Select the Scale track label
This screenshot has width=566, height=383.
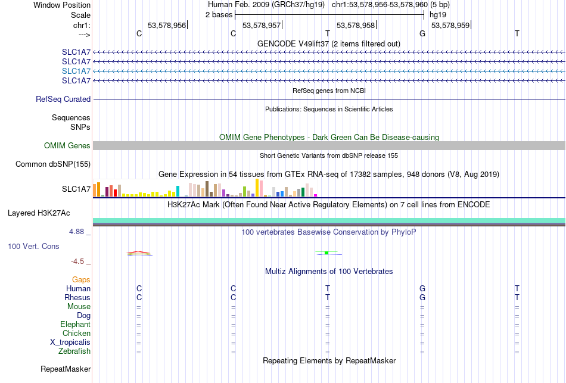[x=80, y=15]
